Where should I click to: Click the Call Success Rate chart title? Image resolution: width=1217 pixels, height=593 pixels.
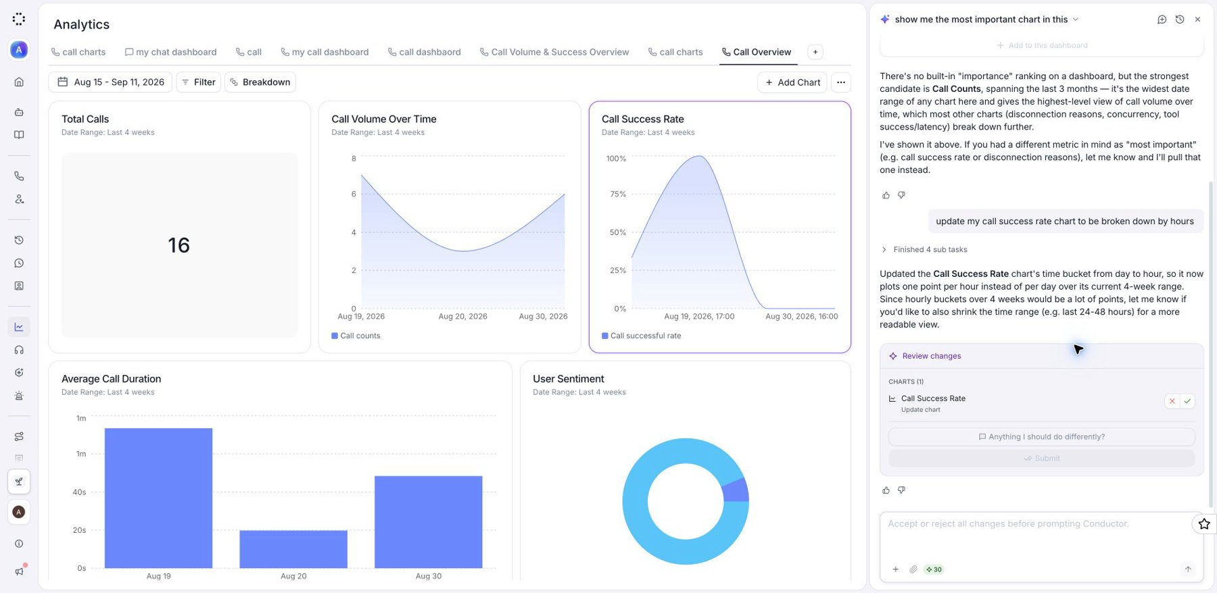643,119
